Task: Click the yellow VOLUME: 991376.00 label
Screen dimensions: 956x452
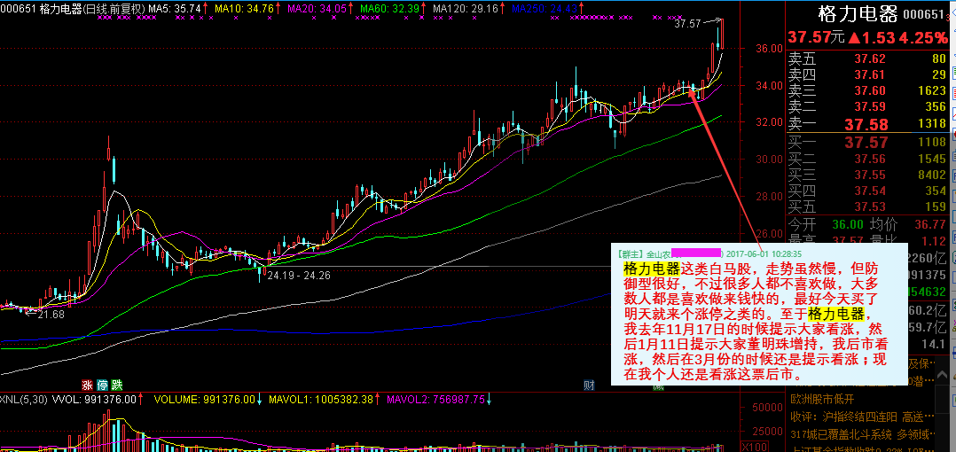Action: coord(204,400)
